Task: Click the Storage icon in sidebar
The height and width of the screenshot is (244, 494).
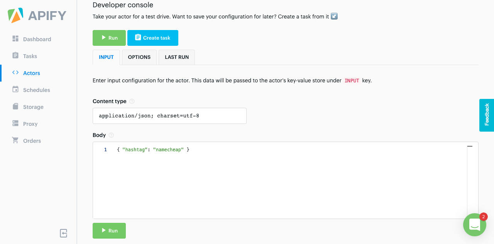Action: click(15, 107)
